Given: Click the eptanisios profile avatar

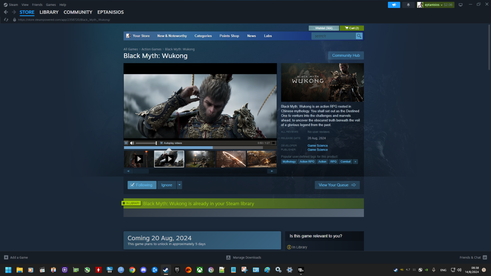Looking at the screenshot, I should click(420, 5).
